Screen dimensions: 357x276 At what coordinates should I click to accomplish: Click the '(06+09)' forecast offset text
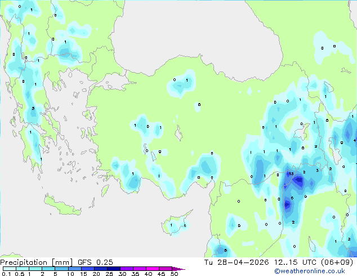(337, 262)
